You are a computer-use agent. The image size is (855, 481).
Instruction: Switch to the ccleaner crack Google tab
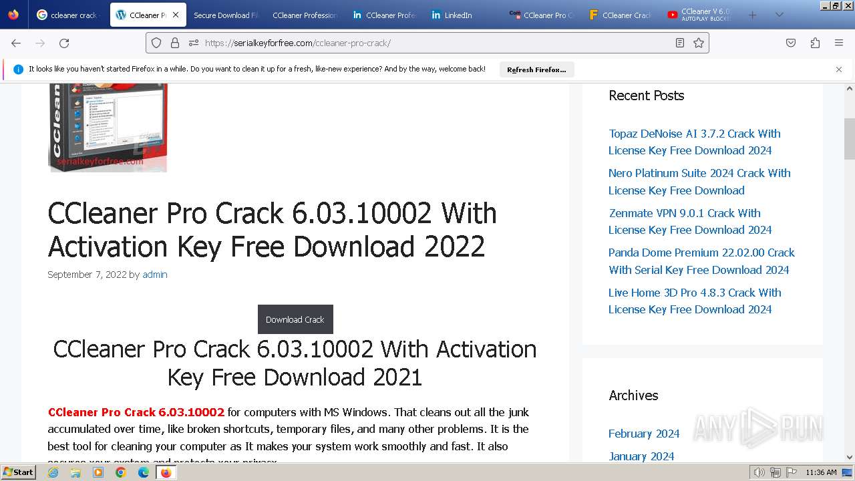pyautogui.click(x=67, y=15)
